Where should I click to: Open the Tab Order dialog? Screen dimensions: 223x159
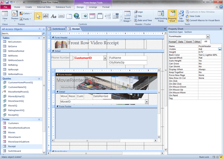(181, 16)
